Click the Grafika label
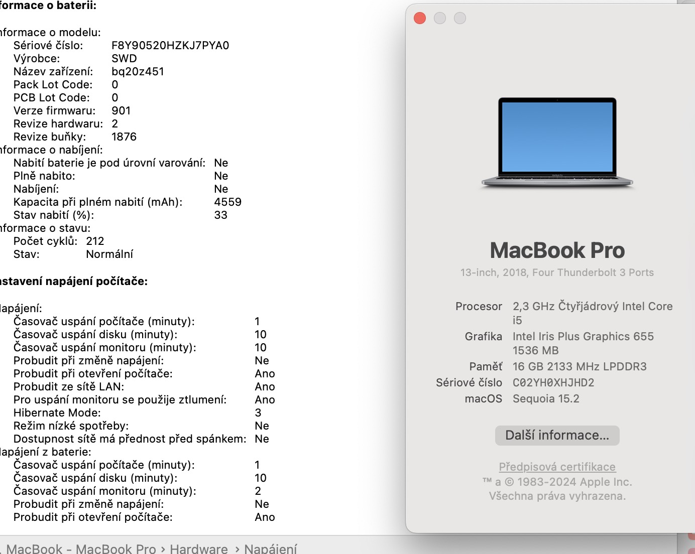Screen dimensions: 695x554 (484, 336)
